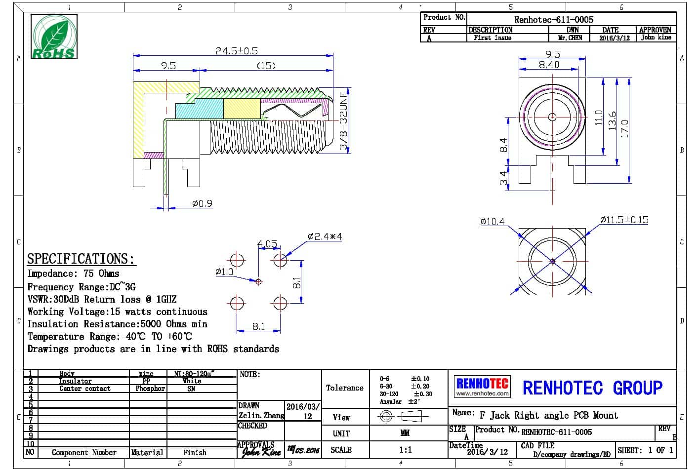Click the 3/8-32UNF thread callout
The height and width of the screenshot is (471, 700).
344,120
